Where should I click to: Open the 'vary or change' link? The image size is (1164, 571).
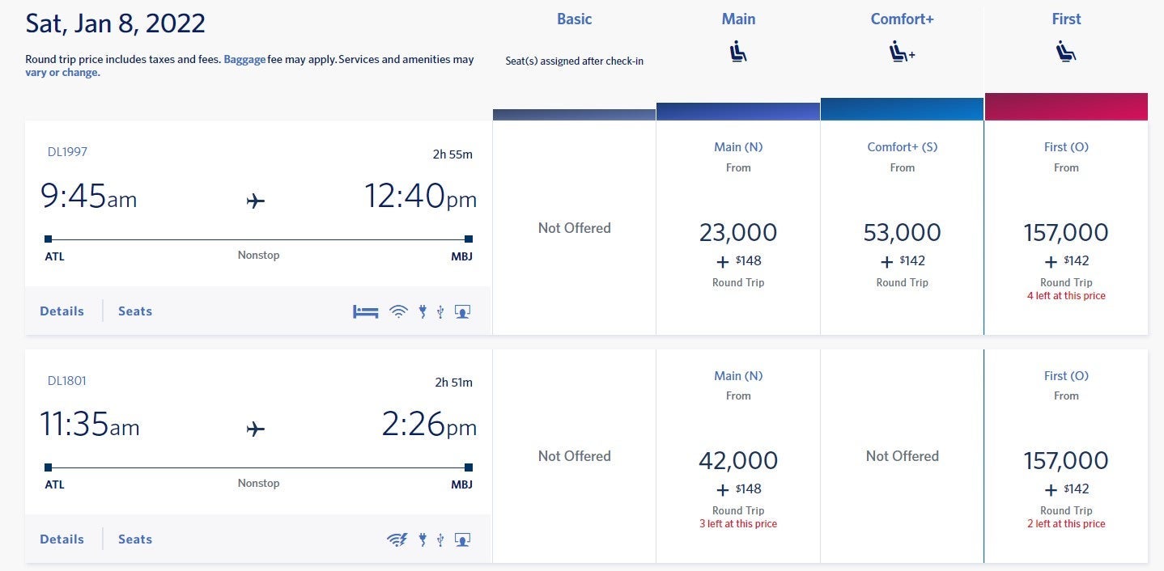(62, 73)
